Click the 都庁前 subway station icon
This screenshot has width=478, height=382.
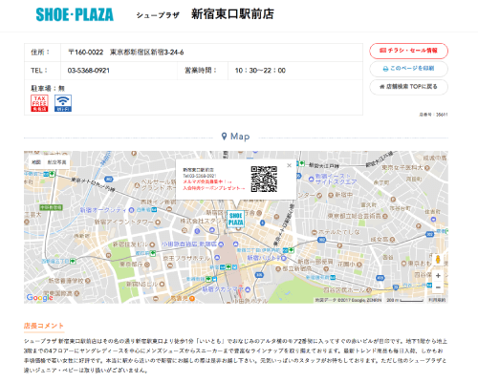(153, 253)
